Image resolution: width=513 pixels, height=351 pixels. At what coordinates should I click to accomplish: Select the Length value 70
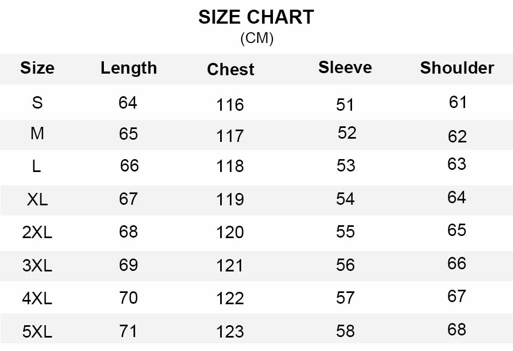(128, 298)
